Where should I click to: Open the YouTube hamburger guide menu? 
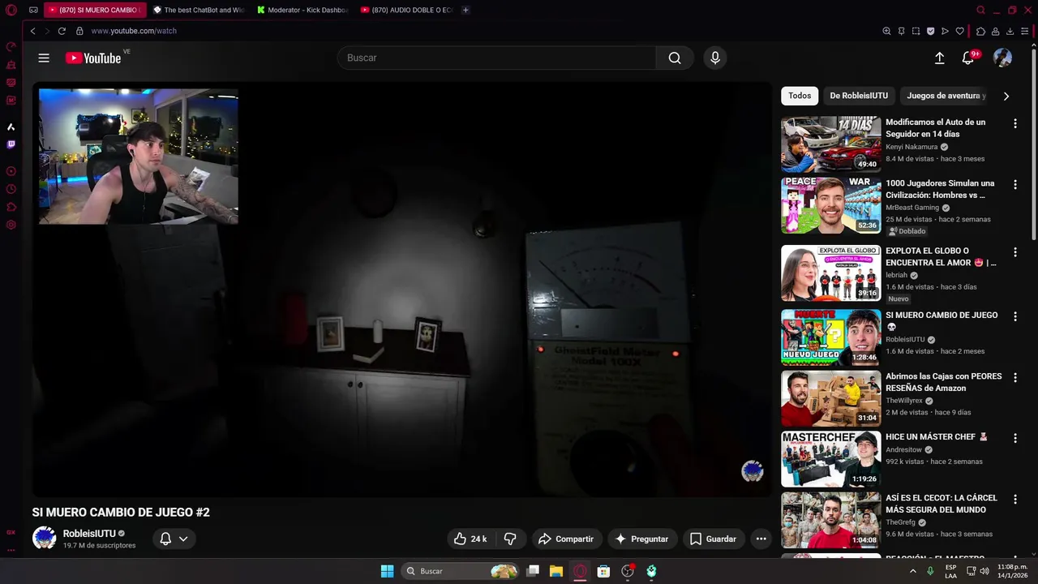(x=44, y=58)
